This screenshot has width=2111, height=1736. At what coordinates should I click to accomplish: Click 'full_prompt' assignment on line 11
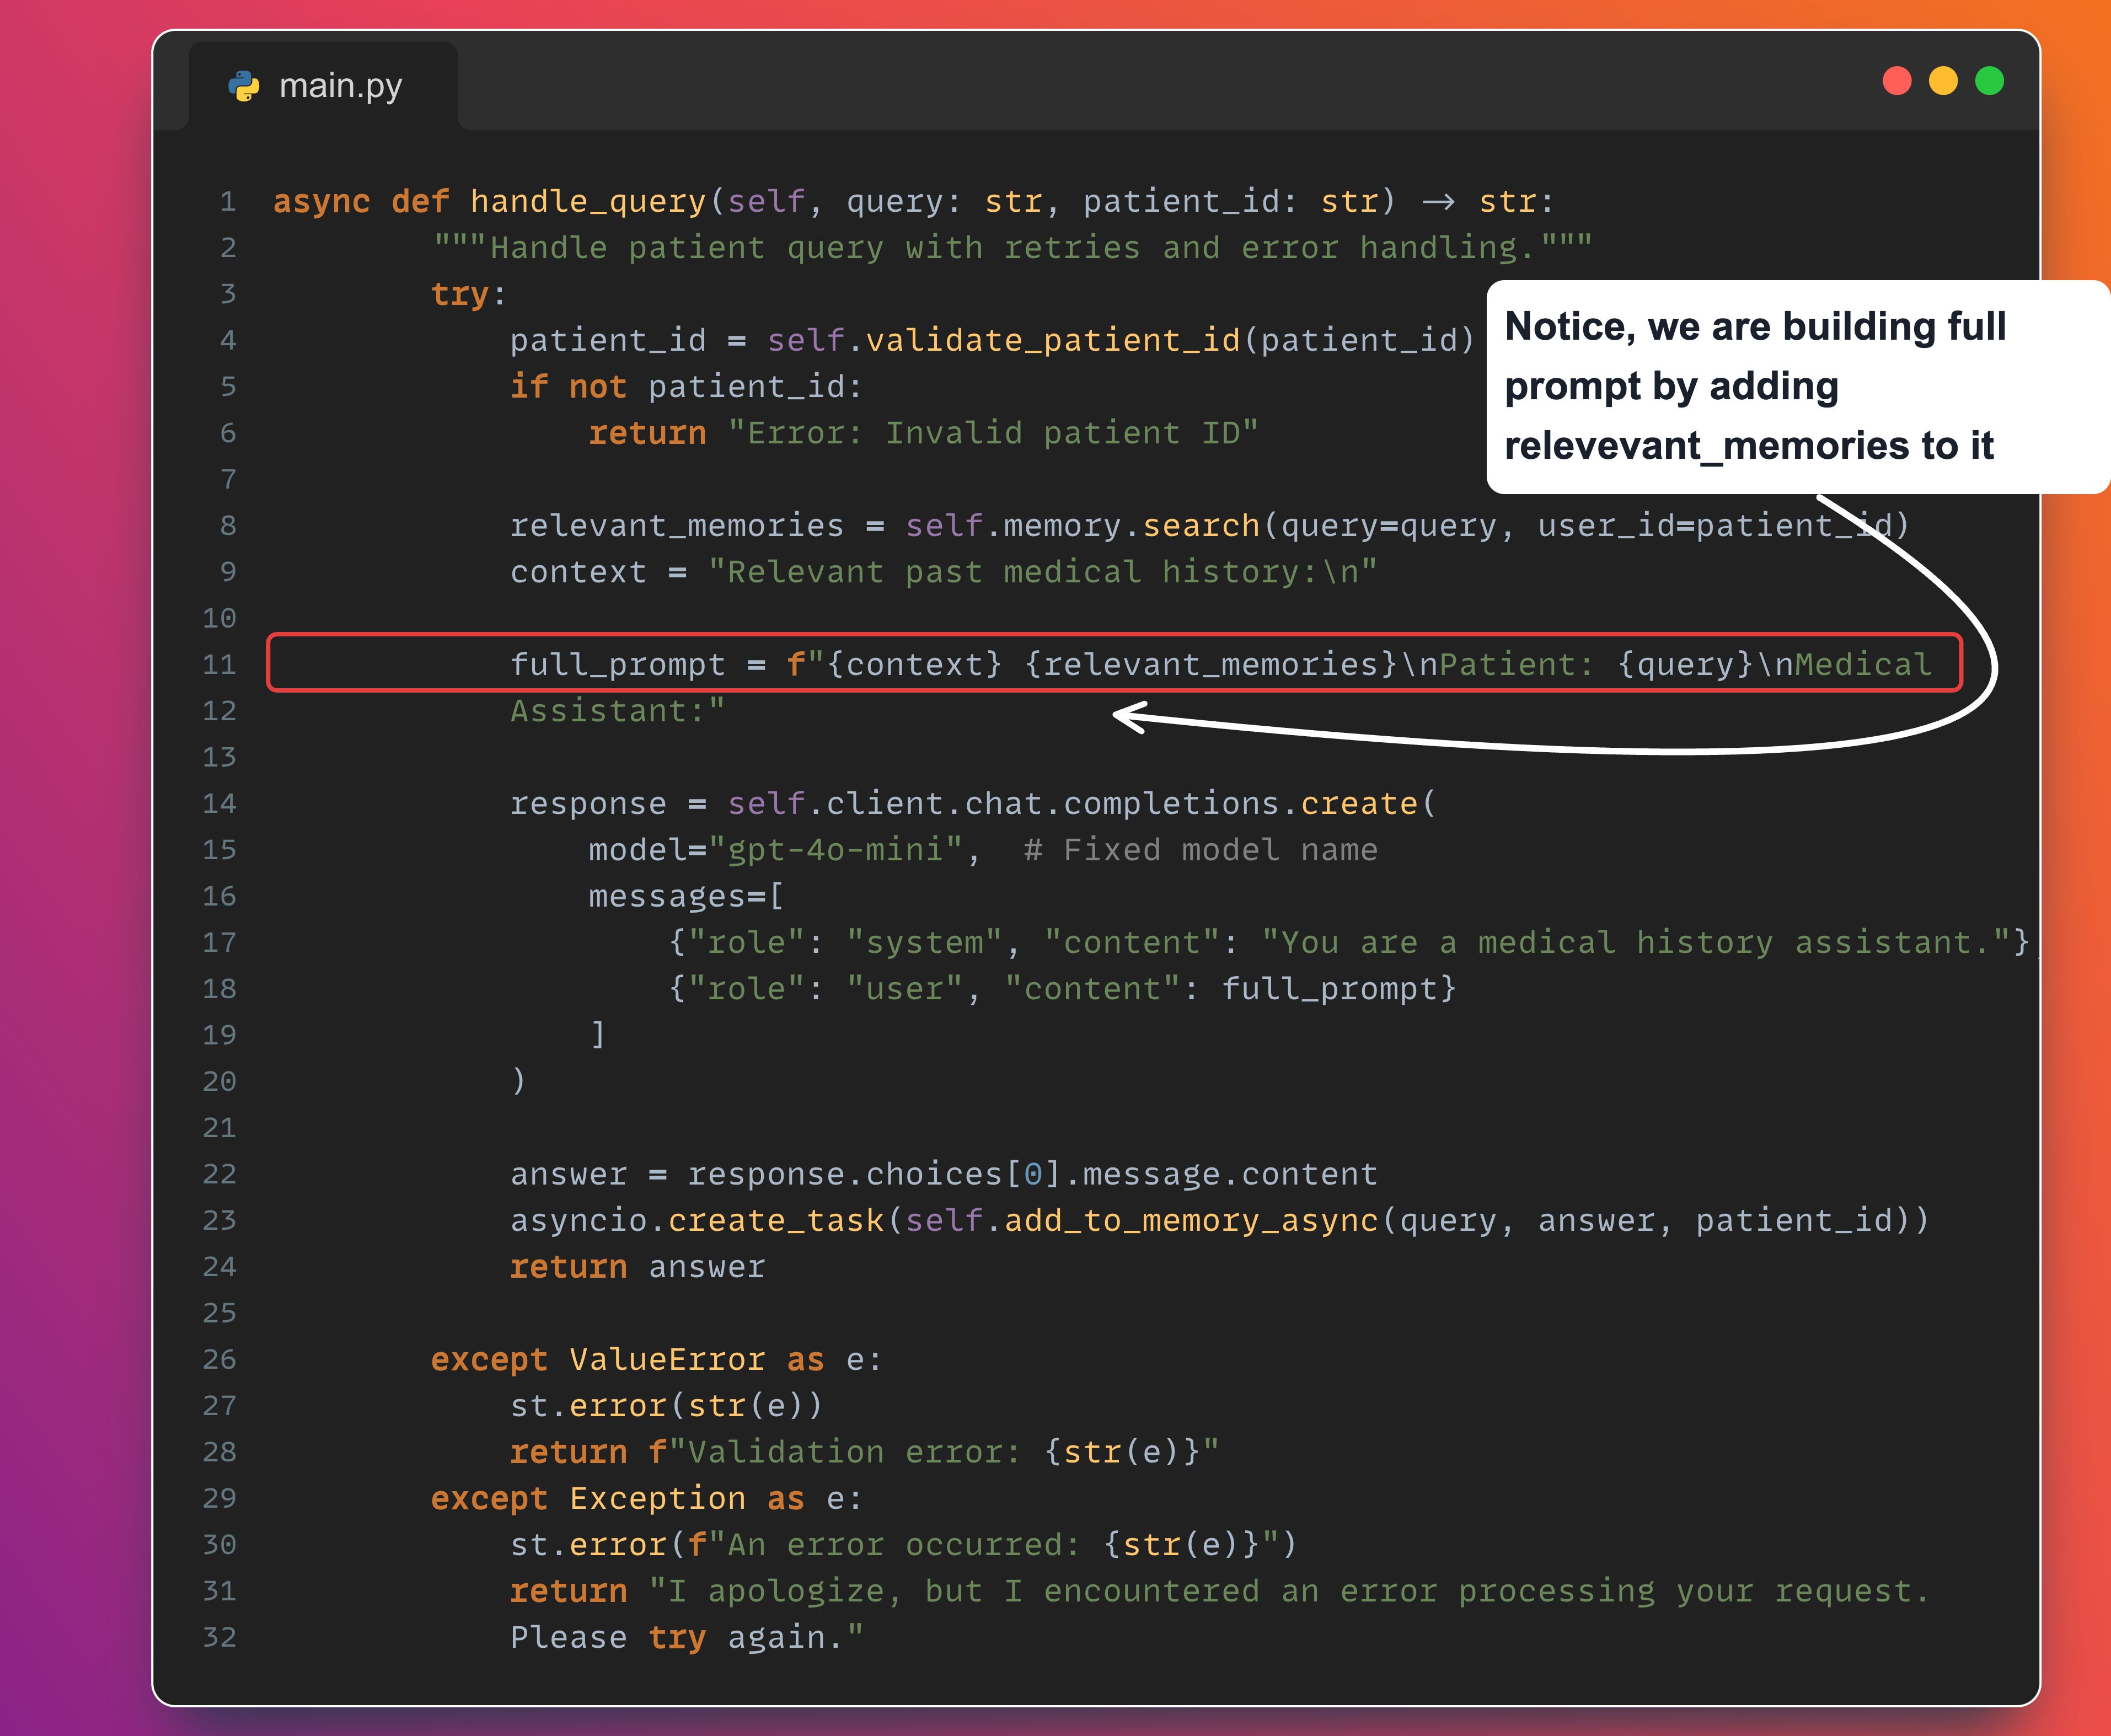(618, 665)
